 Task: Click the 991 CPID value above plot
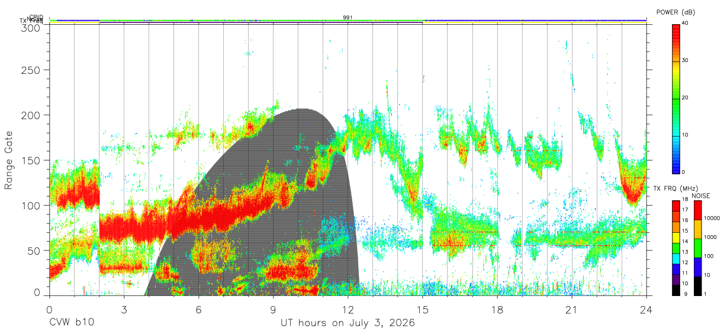coord(348,18)
